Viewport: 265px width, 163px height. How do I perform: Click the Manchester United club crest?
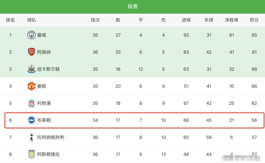pyautogui.click(x=31, y=86)
